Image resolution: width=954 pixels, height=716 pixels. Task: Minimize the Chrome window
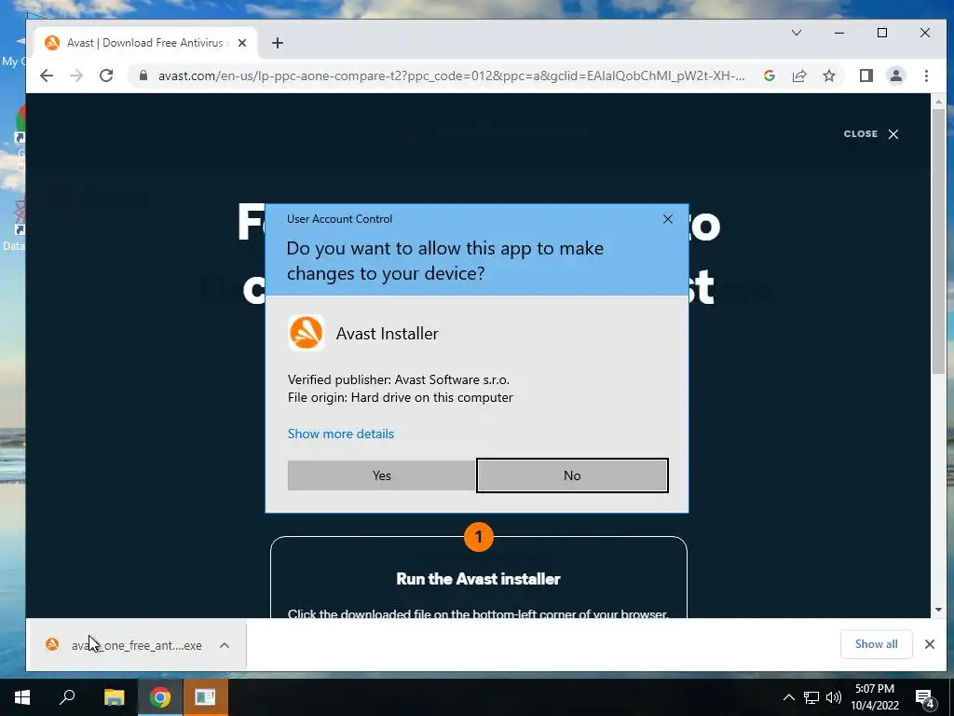point(839,33)
